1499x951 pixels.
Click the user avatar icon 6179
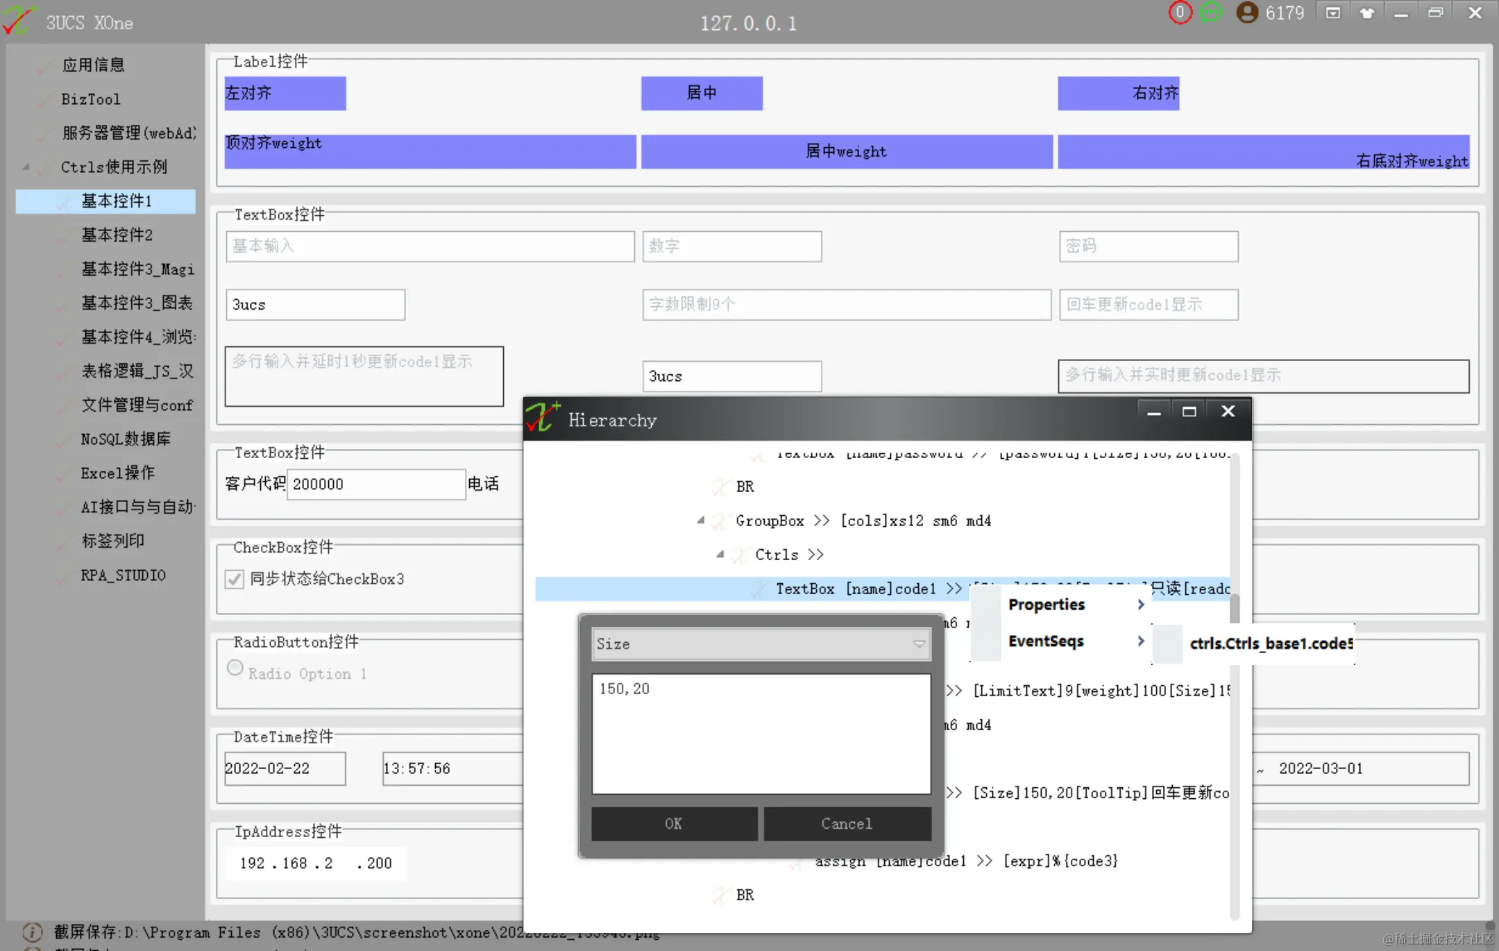point(1247,12)
